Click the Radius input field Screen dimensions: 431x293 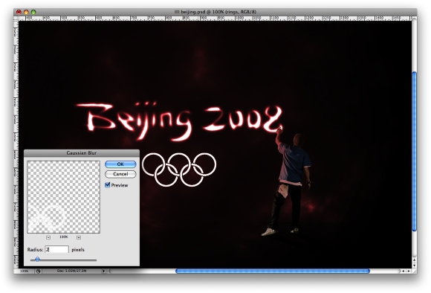tap(56, 250)
